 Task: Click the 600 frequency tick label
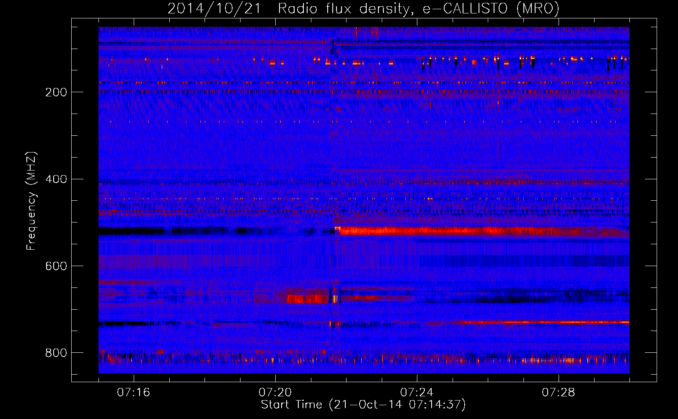[56, 266]
